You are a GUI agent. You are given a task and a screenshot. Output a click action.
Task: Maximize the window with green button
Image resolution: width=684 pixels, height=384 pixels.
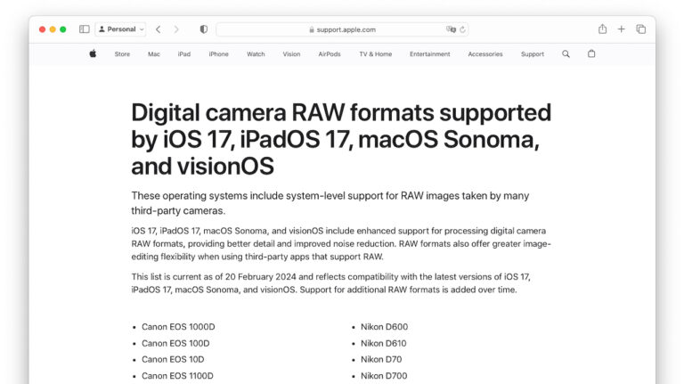click(63, 29)
